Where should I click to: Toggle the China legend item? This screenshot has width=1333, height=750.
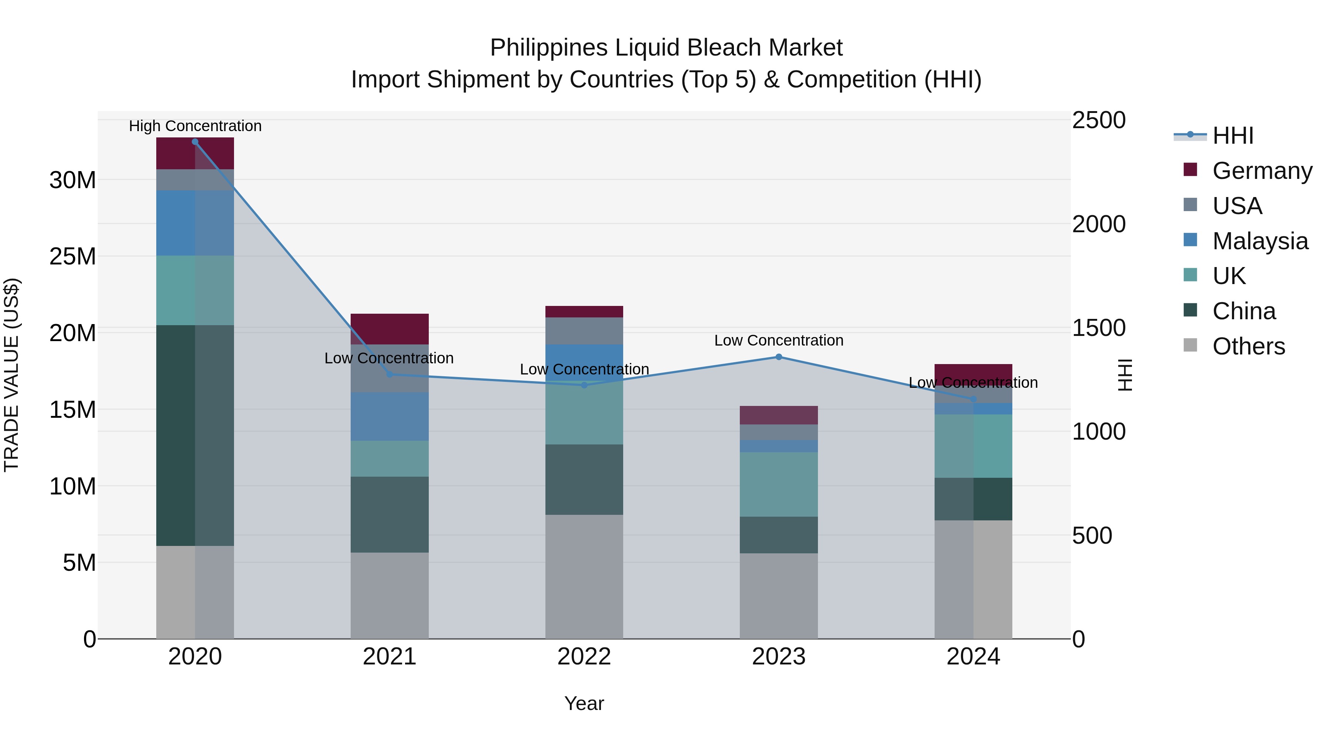1229,311
